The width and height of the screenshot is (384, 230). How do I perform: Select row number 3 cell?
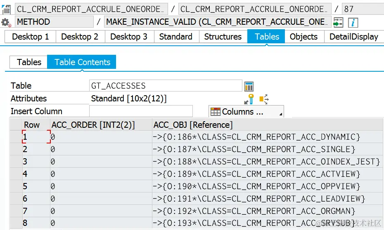36,162
